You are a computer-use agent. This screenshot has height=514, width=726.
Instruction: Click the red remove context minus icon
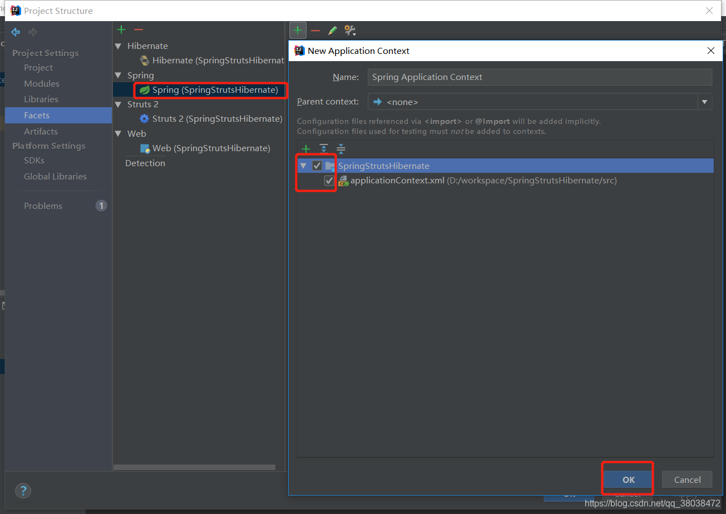[x=315, y=31]
